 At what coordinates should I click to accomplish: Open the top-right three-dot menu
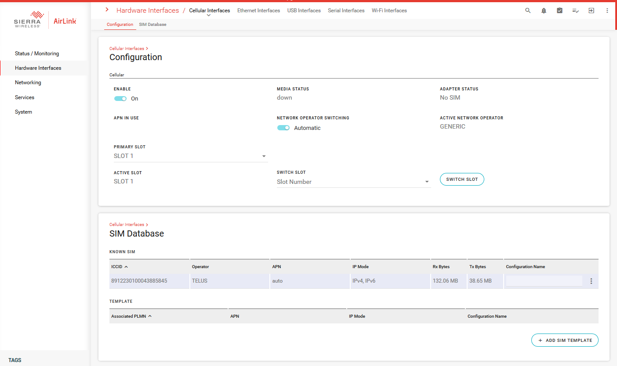point(607,11)
